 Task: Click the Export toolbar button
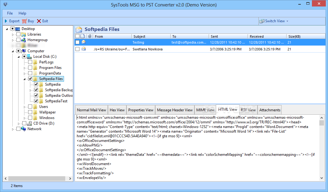(x=12, y=21)
